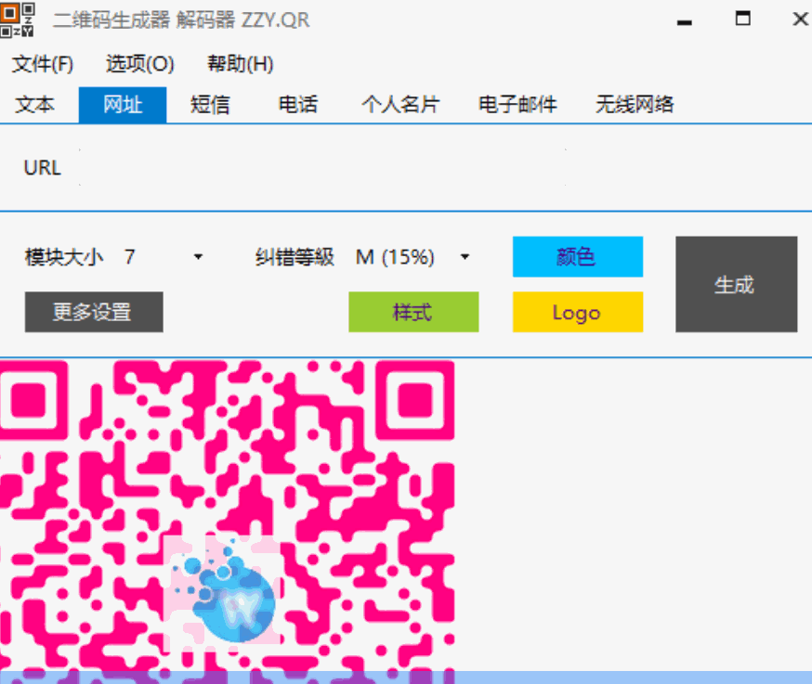Open the 帮助(H) menu
The height and width of the screenshot is (684, 812).
[240, 64]
